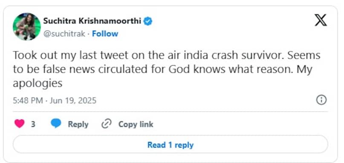This screenshot has width=344, height=163.
Task: Follow the @suchitrak account
Action: (105, 34)
